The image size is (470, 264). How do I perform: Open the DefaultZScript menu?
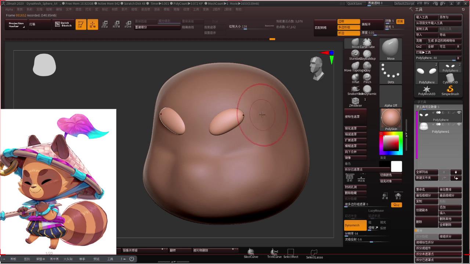tap(404, 3)
